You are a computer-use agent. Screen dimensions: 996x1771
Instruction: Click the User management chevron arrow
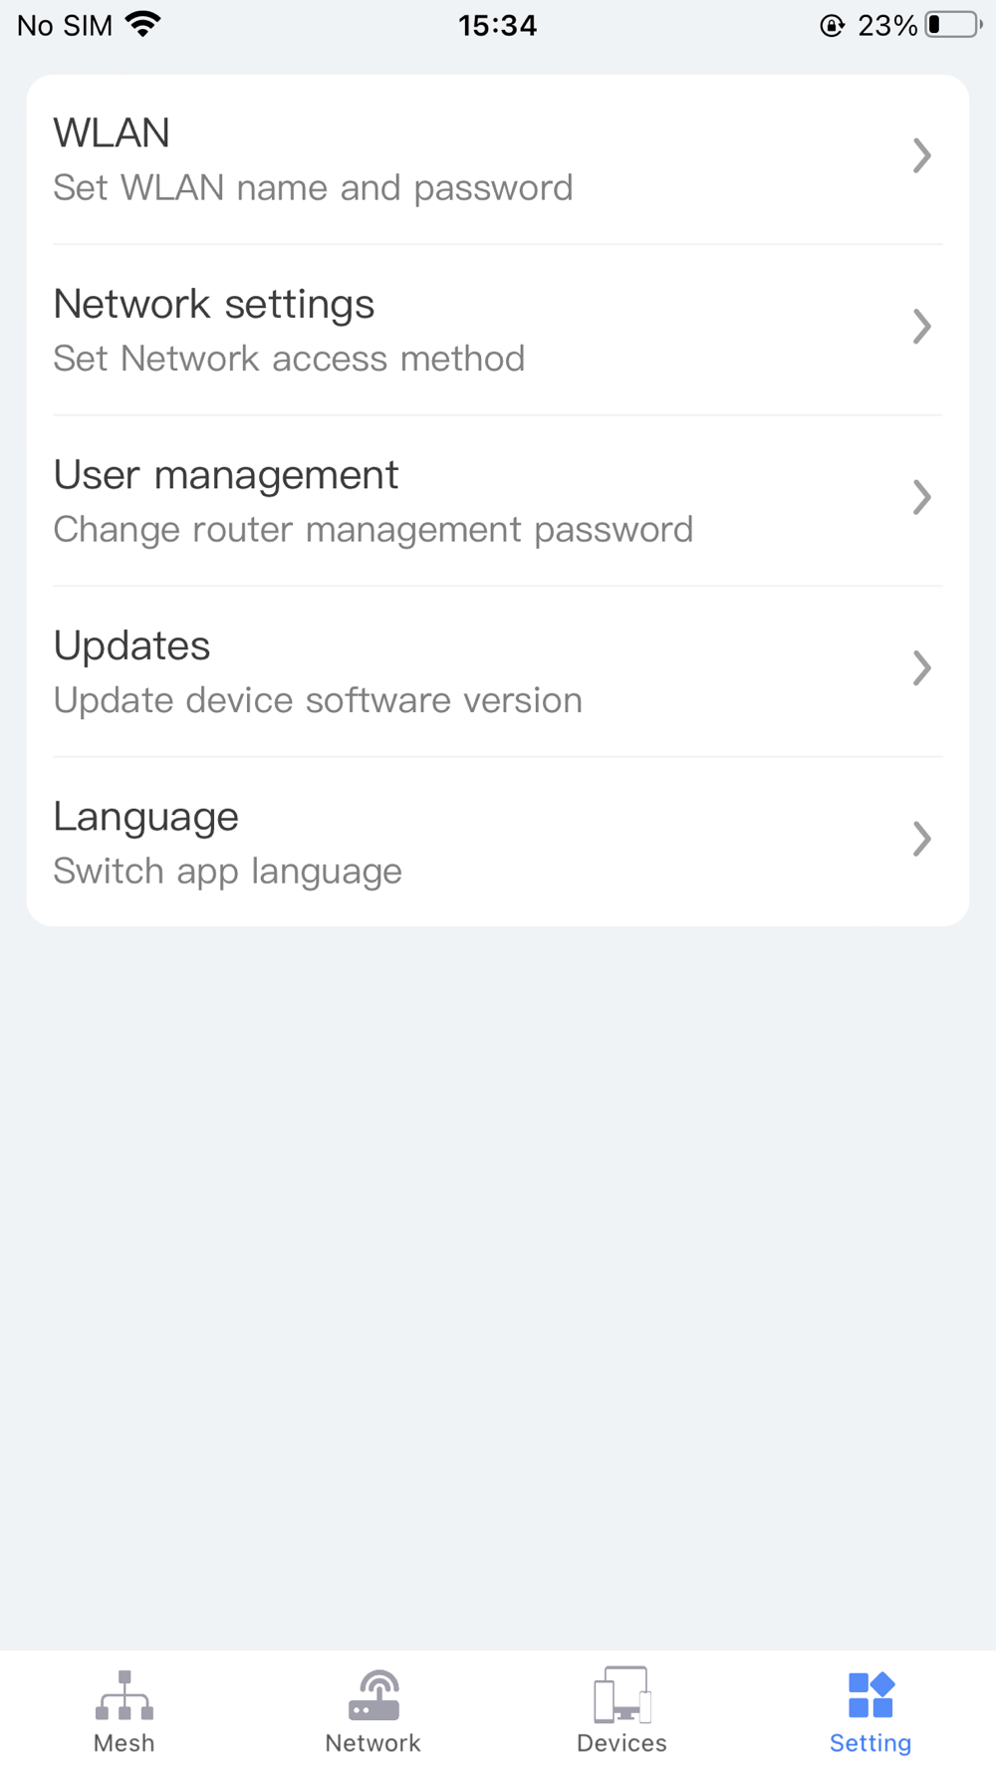[922, 498]
